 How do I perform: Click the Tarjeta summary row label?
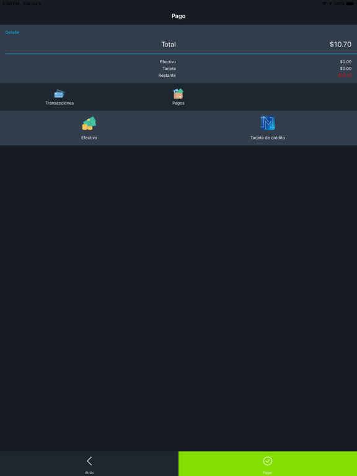(x=169, y=69)
